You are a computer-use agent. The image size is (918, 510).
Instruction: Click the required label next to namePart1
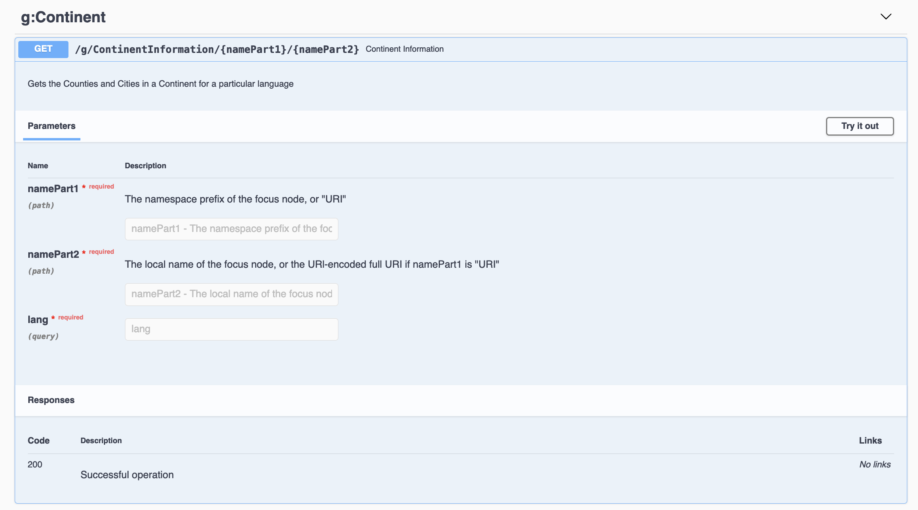tap(101, 186)
